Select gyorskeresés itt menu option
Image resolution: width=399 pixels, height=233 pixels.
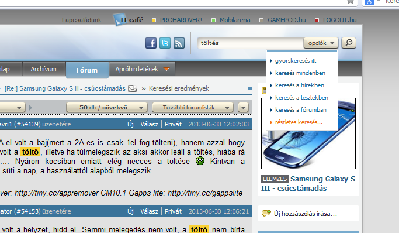click(296, 61)
